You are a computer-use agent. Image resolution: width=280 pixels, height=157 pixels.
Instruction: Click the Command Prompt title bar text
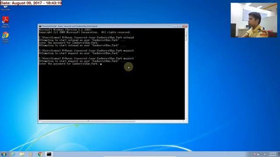coord(70,26)
